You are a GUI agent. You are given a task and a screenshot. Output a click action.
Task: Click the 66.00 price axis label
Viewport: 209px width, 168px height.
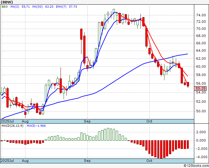(201, 43)
